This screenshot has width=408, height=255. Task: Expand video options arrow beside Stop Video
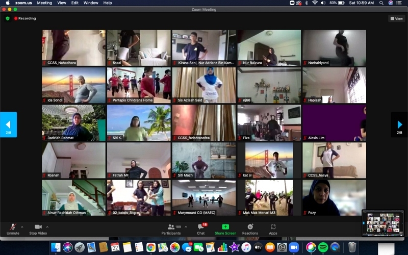click(x=47, y=227)
